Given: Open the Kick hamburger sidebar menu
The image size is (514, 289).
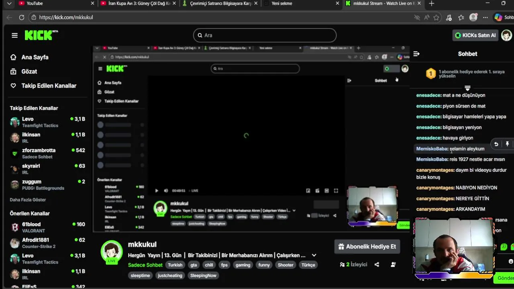Looking at the screenshot, I should (x=14, y=35).
